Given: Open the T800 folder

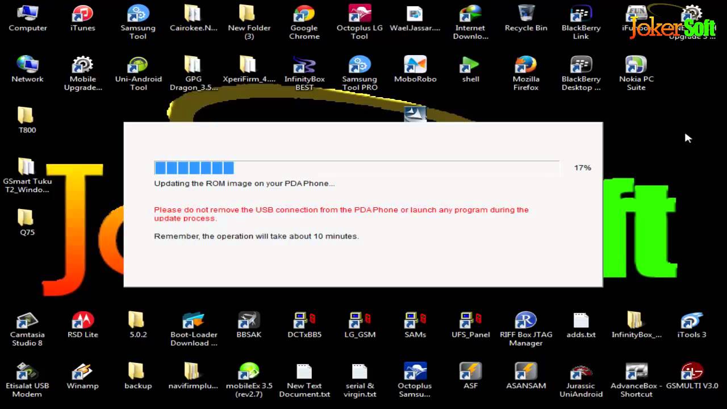Looking at the screenshot, I should point(27,120).
